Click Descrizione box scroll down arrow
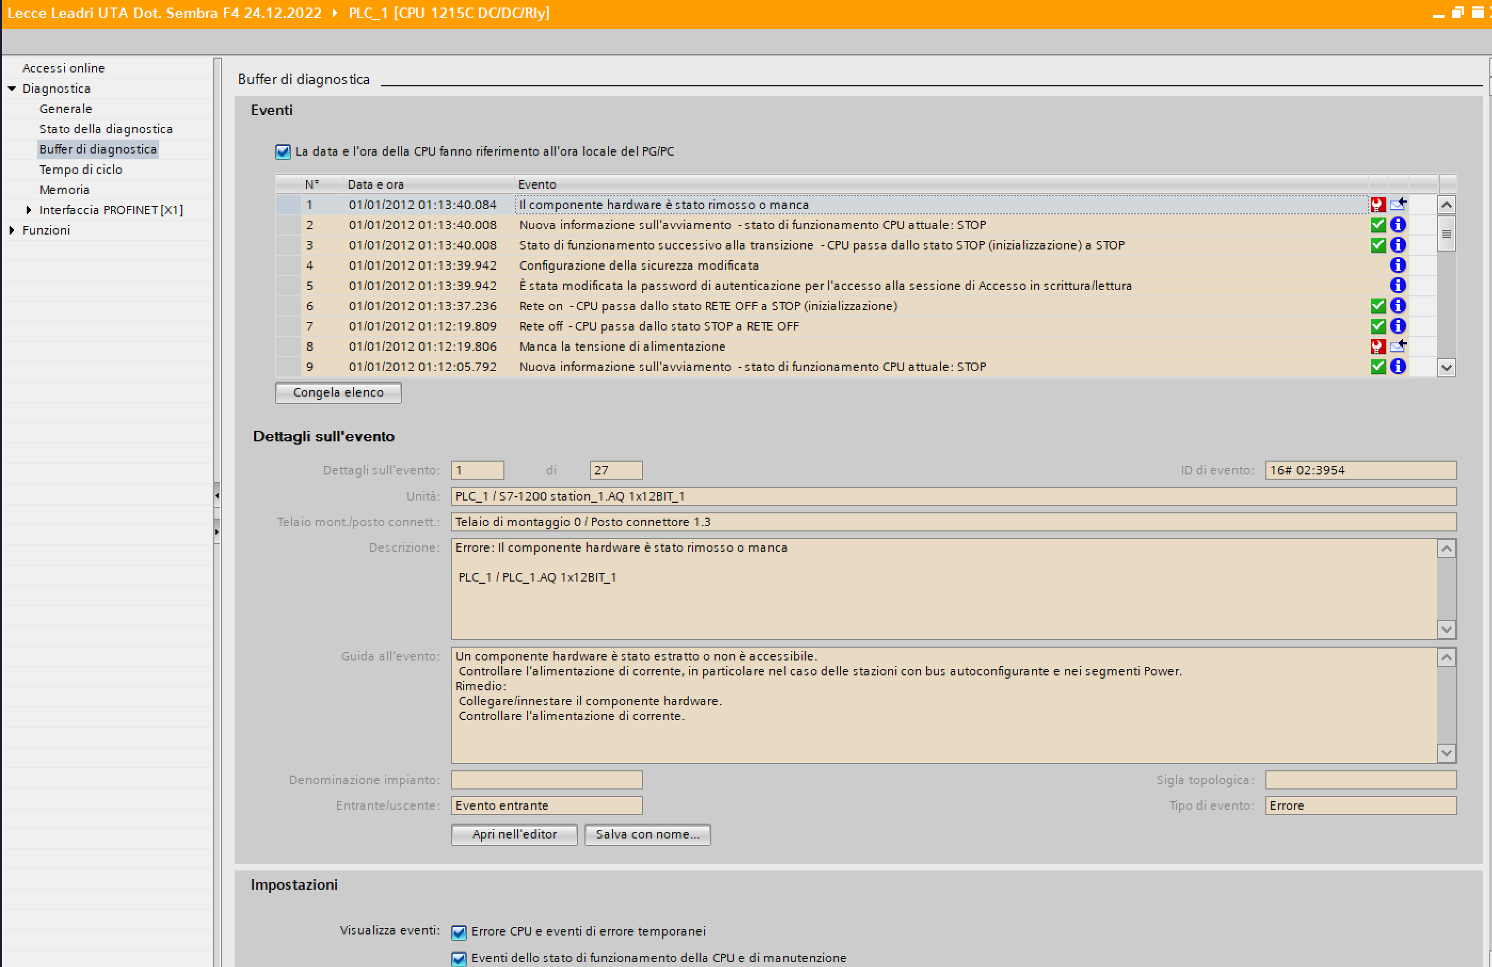 (1446, 629)
